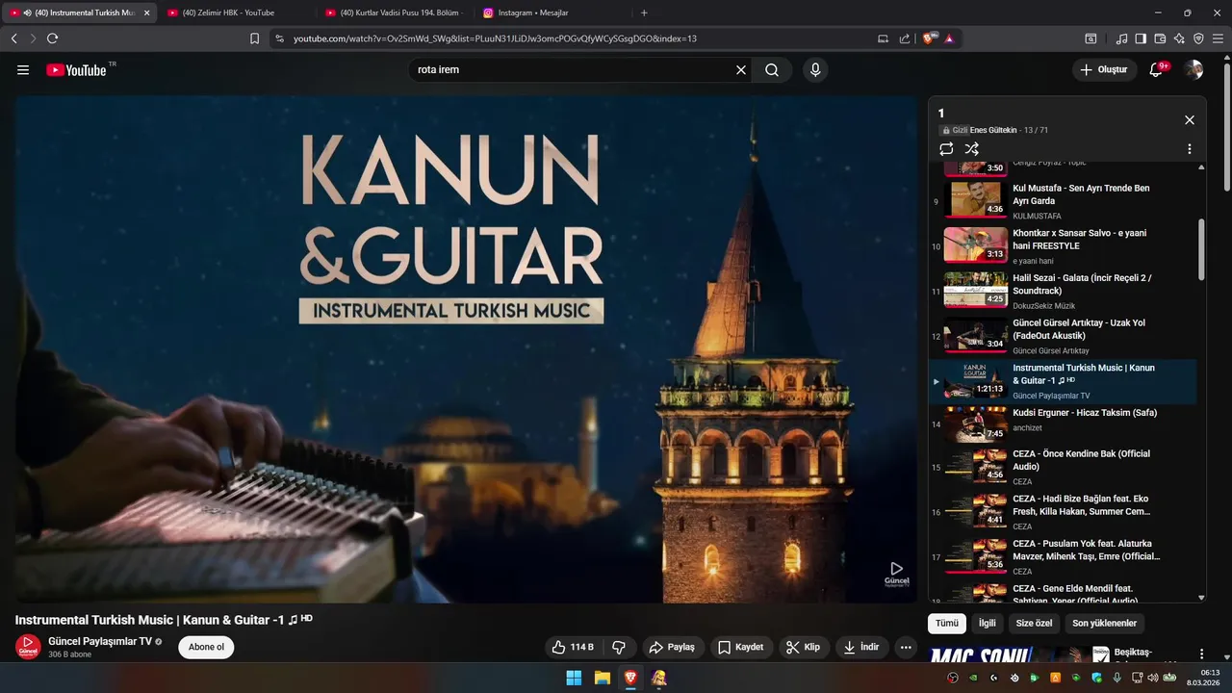Open the Güncel Paylaşımlar TV channel name link
This screenshot has height=693, width=1232.
100,641
